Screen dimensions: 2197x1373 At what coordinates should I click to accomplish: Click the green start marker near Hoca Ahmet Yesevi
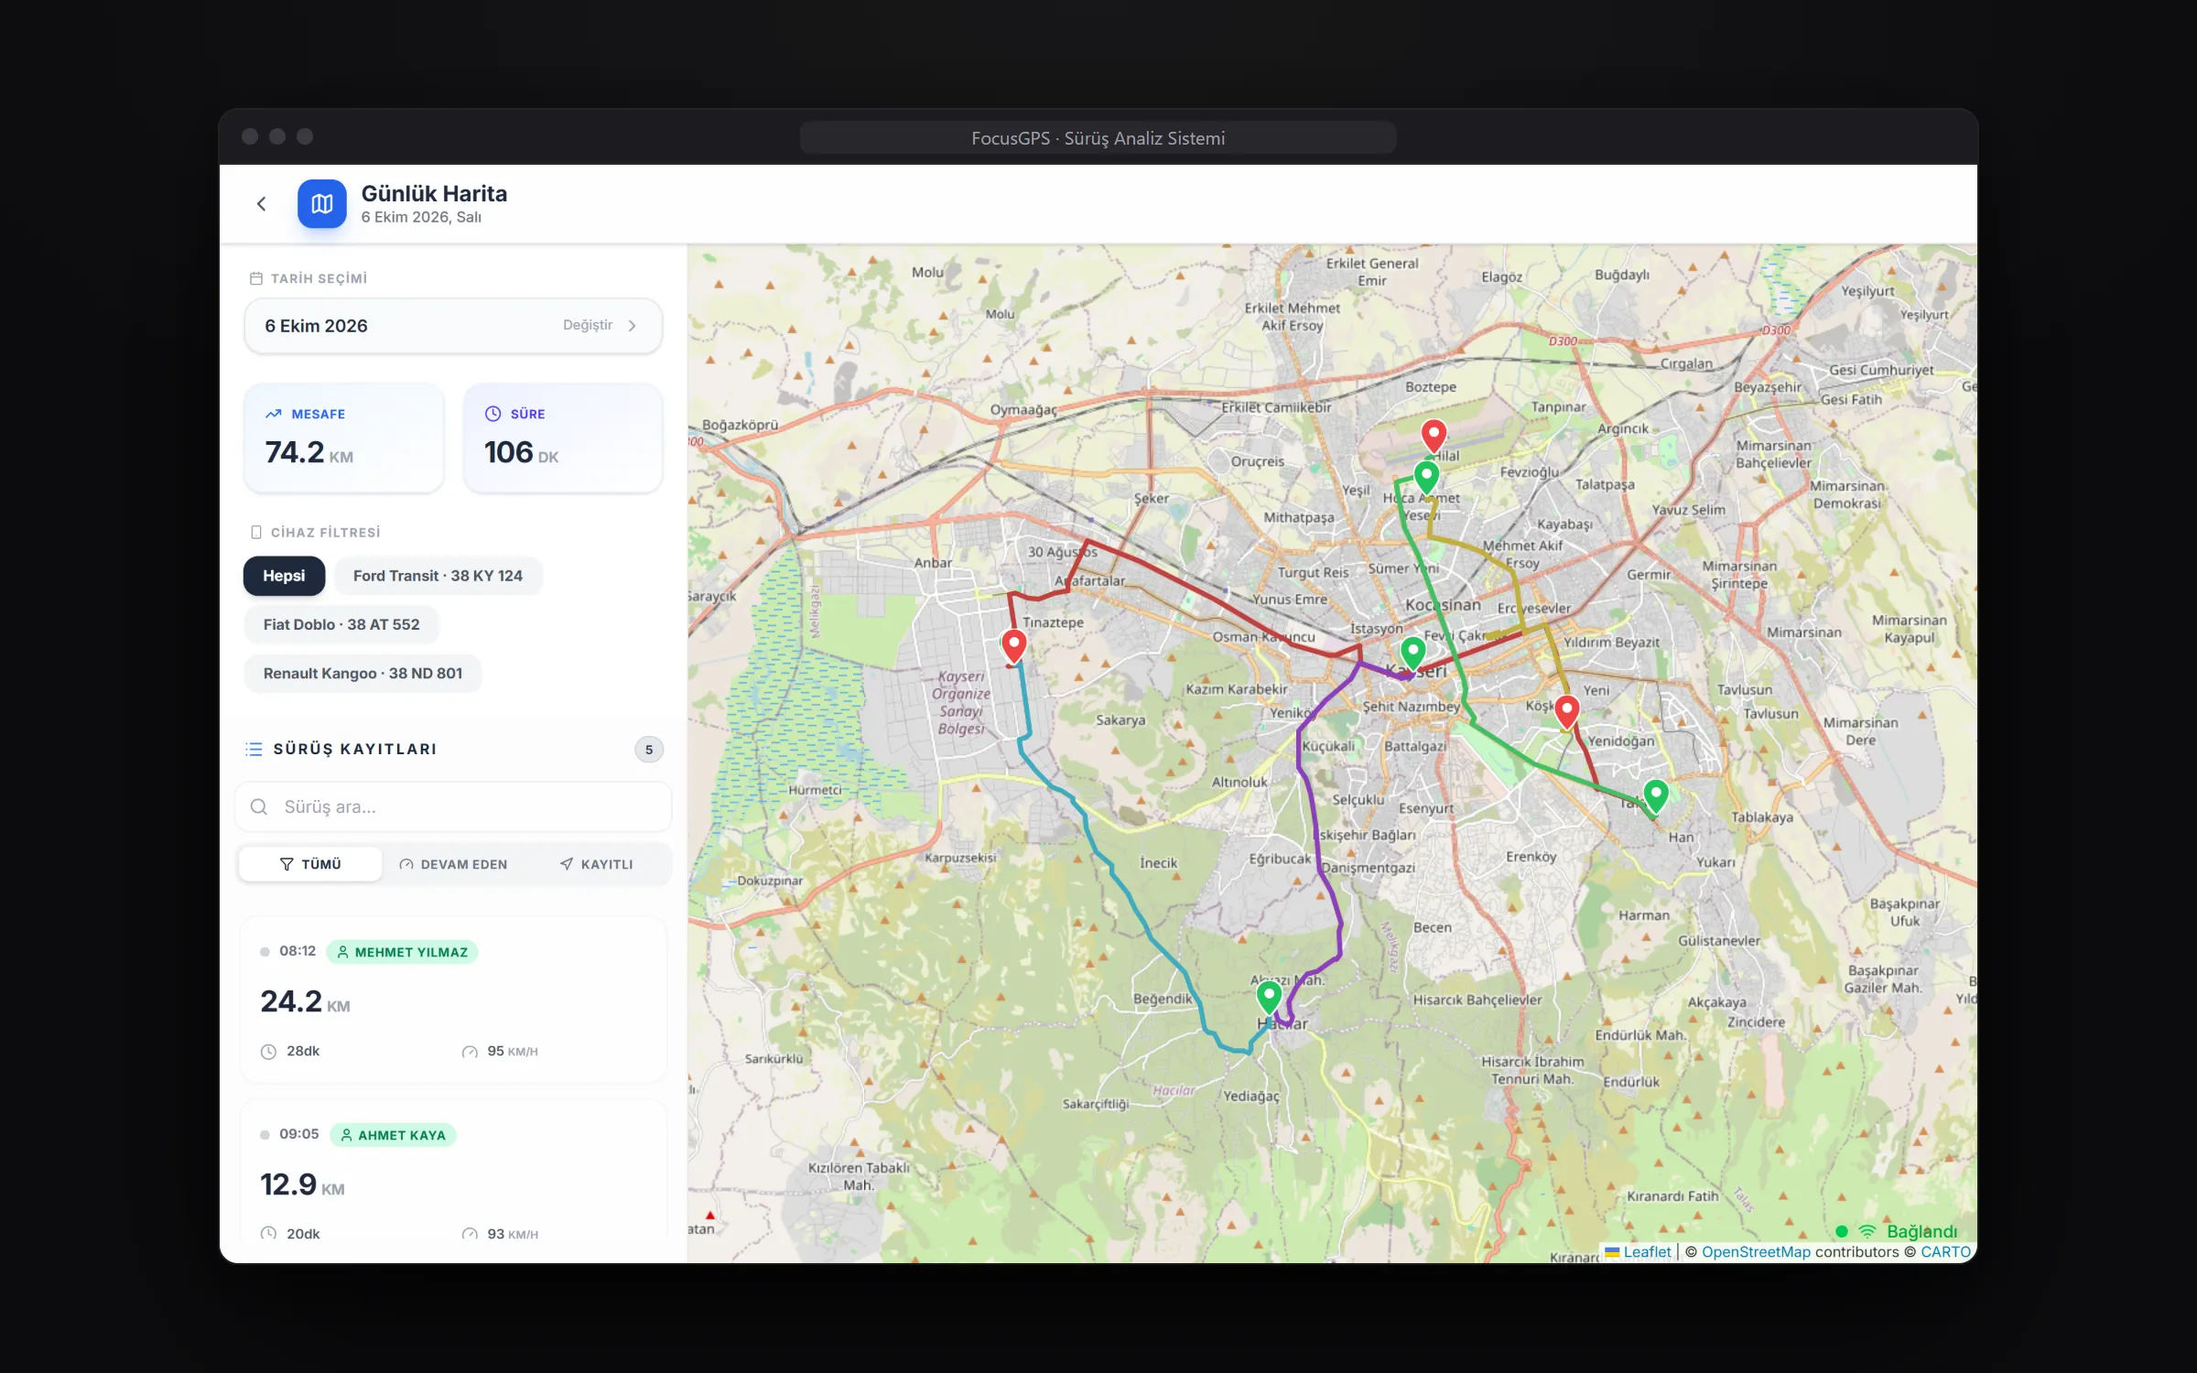1426,478
